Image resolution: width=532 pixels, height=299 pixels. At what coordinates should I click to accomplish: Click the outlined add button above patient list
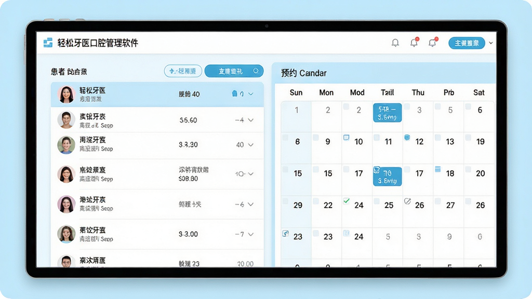coord(183,71)
